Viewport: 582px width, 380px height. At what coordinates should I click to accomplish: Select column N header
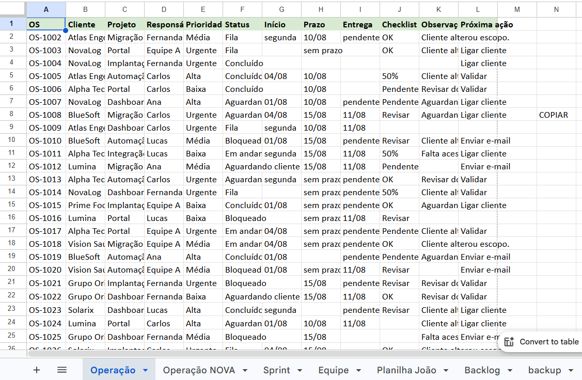click(556, 9)
